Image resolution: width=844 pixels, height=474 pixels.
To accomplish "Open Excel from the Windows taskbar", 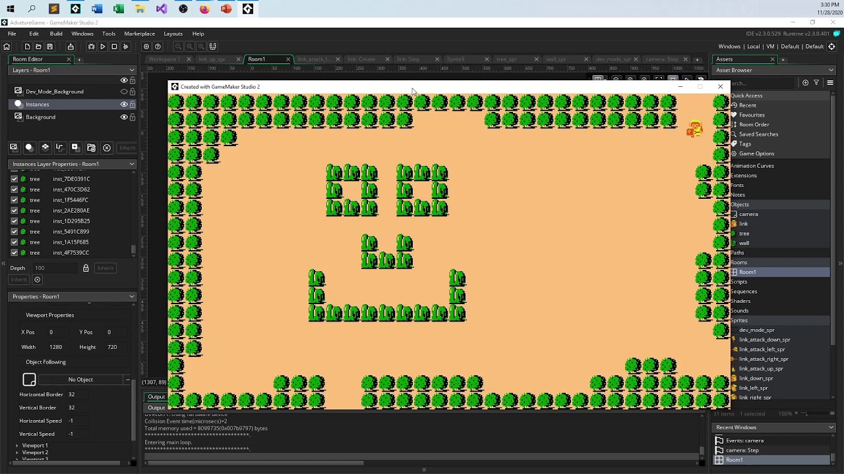I will point(119,9).
